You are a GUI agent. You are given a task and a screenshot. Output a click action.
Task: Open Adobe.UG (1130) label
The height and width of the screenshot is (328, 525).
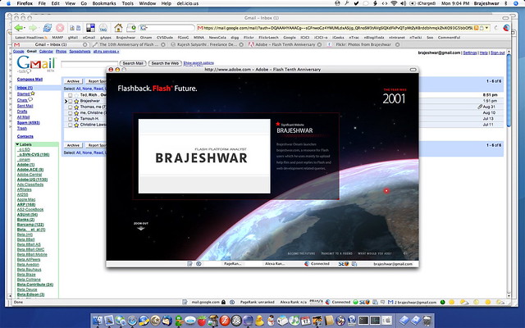click(x=32, y=180)
